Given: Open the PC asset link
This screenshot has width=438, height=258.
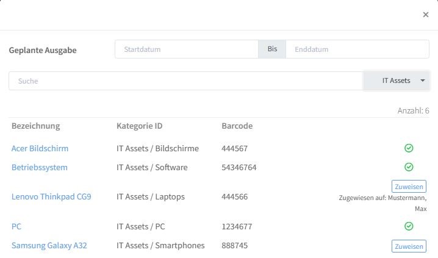Looking at the screenshot, I should [16, 226].
